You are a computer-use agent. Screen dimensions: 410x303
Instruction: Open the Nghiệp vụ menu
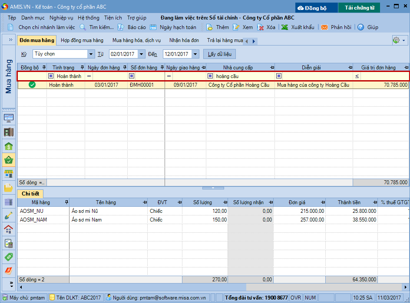61,18
